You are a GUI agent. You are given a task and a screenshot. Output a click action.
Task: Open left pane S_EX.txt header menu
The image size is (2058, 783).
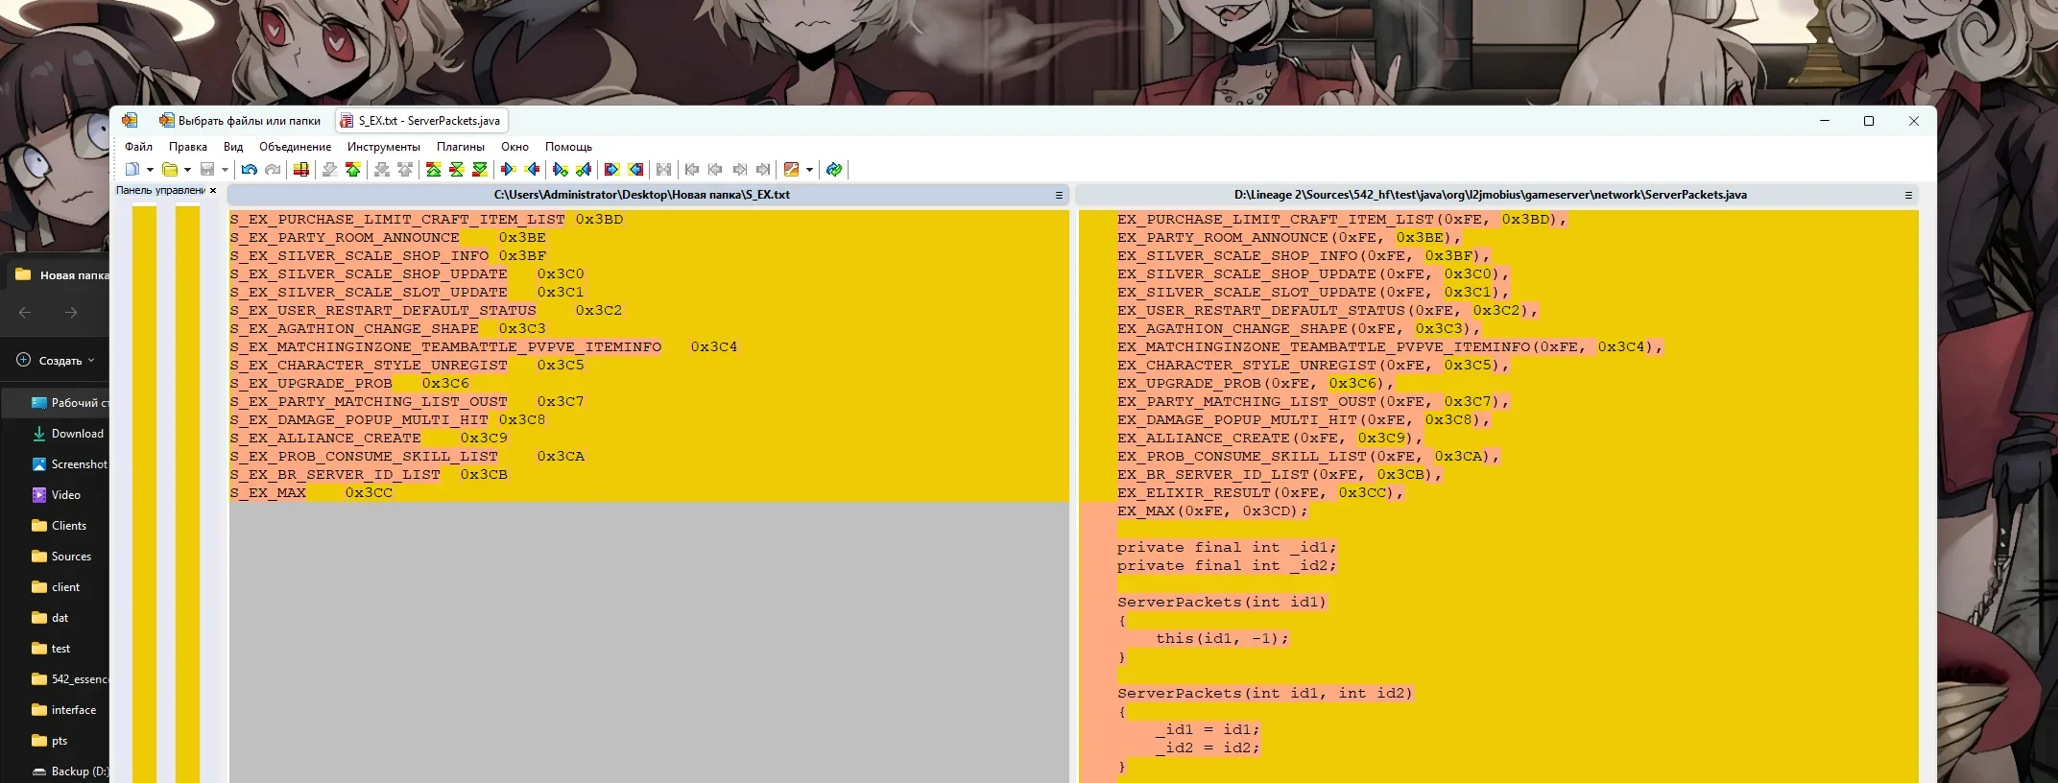click(1059, 195)
